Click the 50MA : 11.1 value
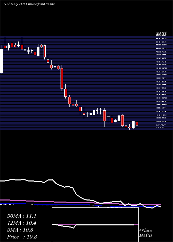173x242 pixels. [21, 216]
